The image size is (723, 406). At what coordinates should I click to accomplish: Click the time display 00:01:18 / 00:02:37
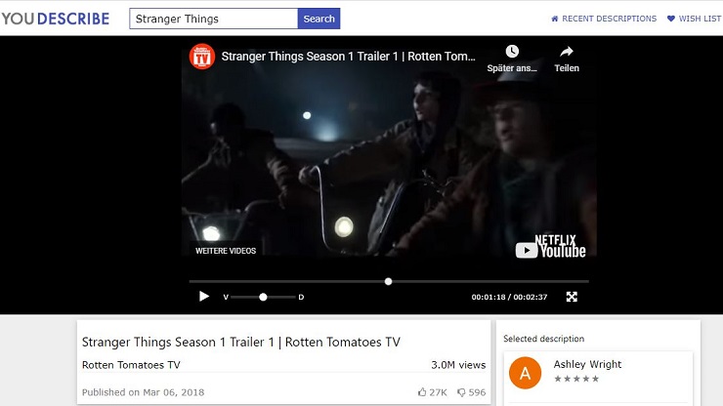509,298
